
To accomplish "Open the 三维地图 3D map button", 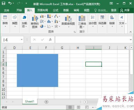I will click(82, 22).
